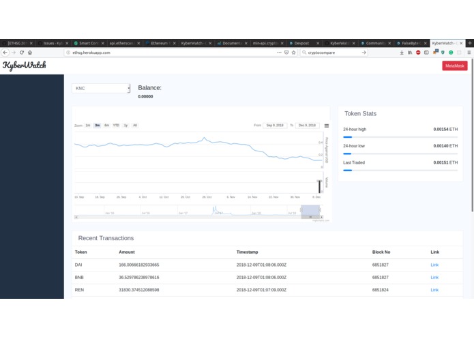Click the Timestamp column header
Image resolution: width=474 pixels, height=337 pixels.
[x=247, y=252]
